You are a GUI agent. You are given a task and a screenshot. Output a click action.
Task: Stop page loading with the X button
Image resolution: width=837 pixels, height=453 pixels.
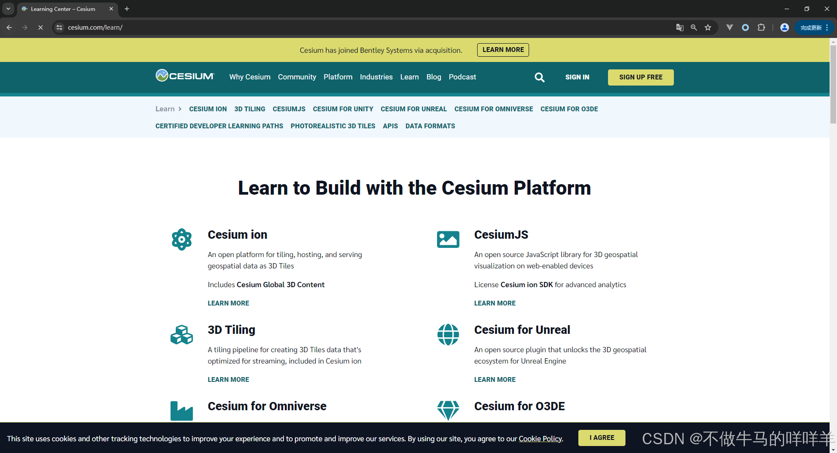pos(41,27)
